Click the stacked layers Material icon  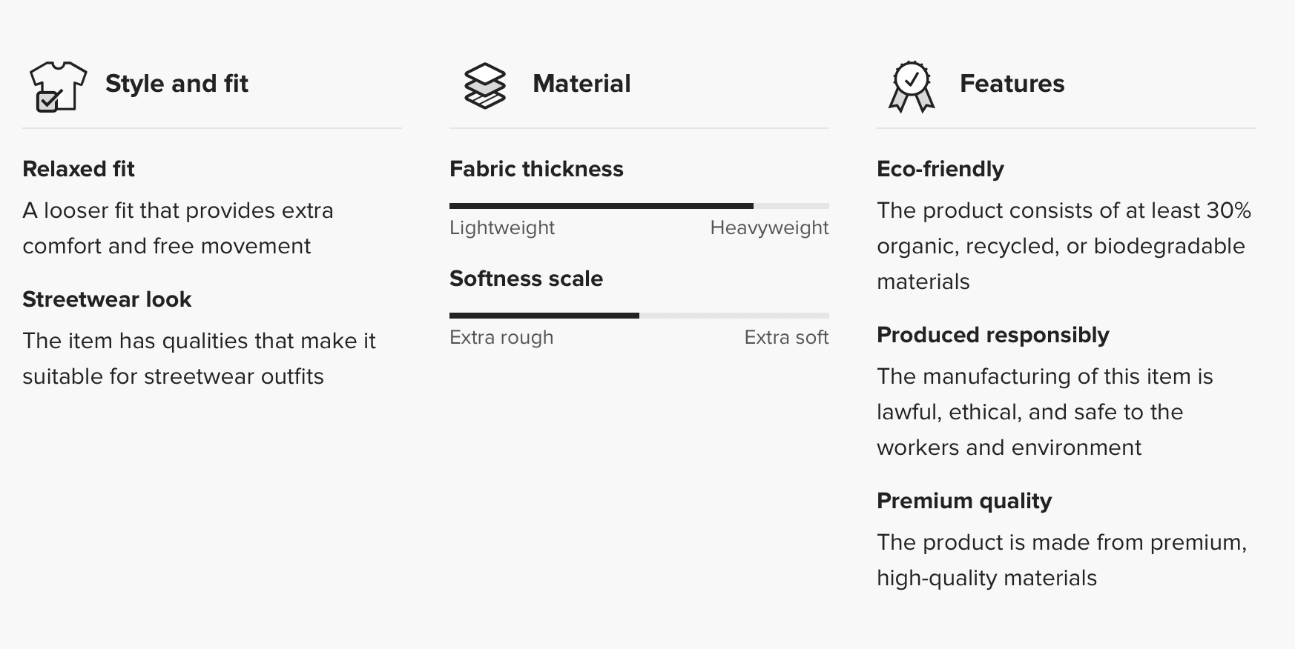tap(485, 86)
